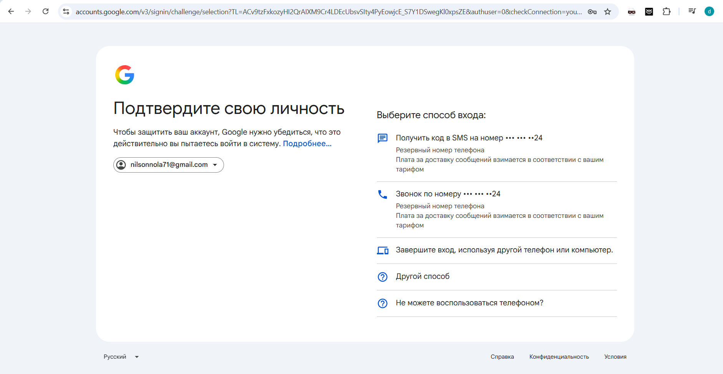This screenshot has width=723, height=374.
Task: Open the media controls icon
Action: click(692, 12)
